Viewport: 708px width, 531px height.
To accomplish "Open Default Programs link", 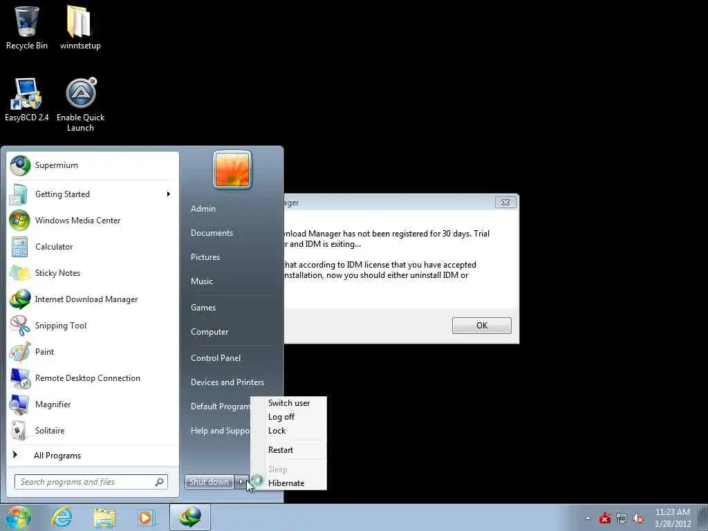I will pyautogui.click(x=221, y=407).
